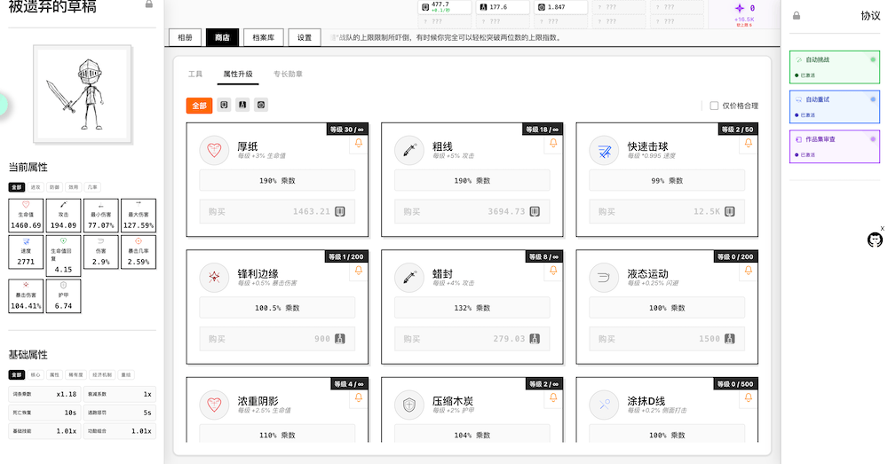
Task: Click the purple sparkle currency icon
Action: pos(739,8)
